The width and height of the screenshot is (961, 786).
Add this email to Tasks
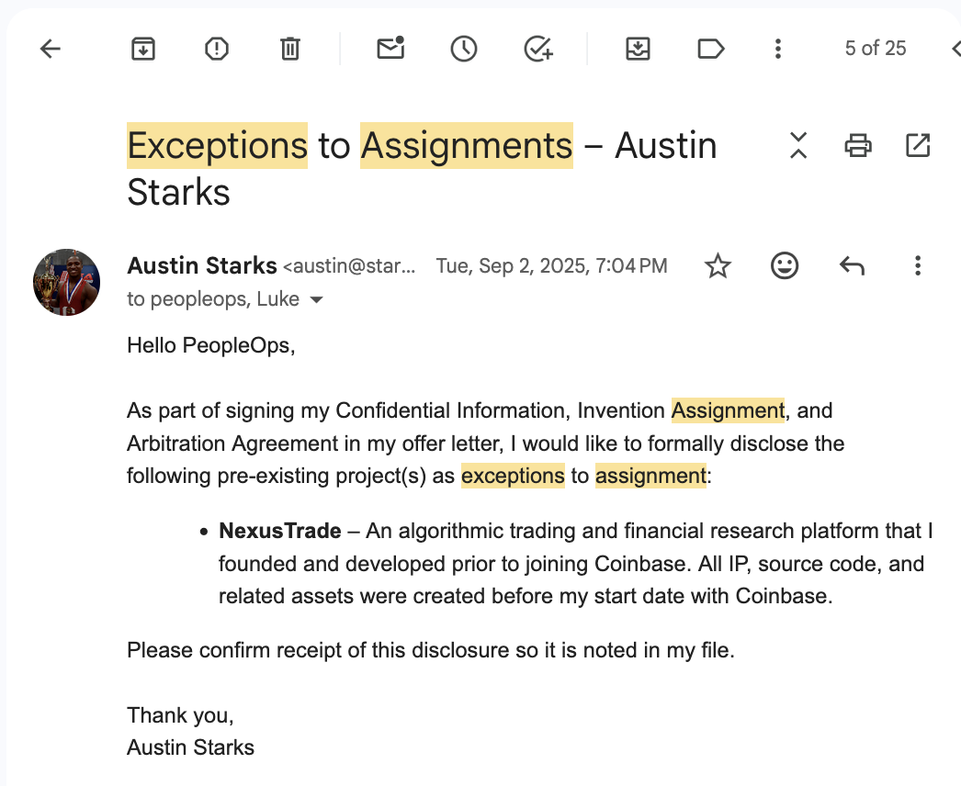537,49
